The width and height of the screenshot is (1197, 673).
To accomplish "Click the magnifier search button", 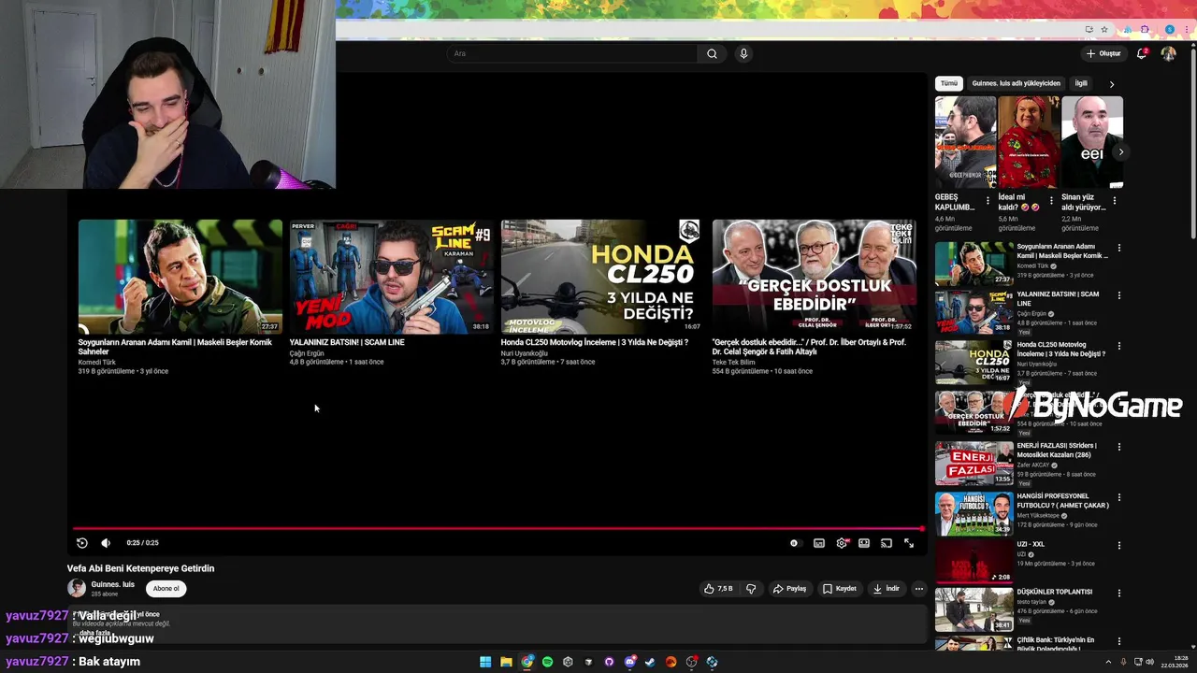I will click(712, 53).
